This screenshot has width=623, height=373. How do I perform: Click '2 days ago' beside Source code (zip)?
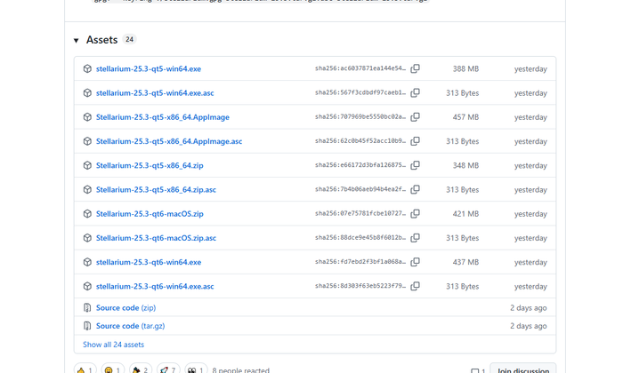click(529, 307)
